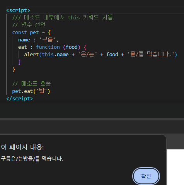The width and height of the screenshot is (184, 185).
Task: Click the opening <script> tag line
Action: point(18,10)
